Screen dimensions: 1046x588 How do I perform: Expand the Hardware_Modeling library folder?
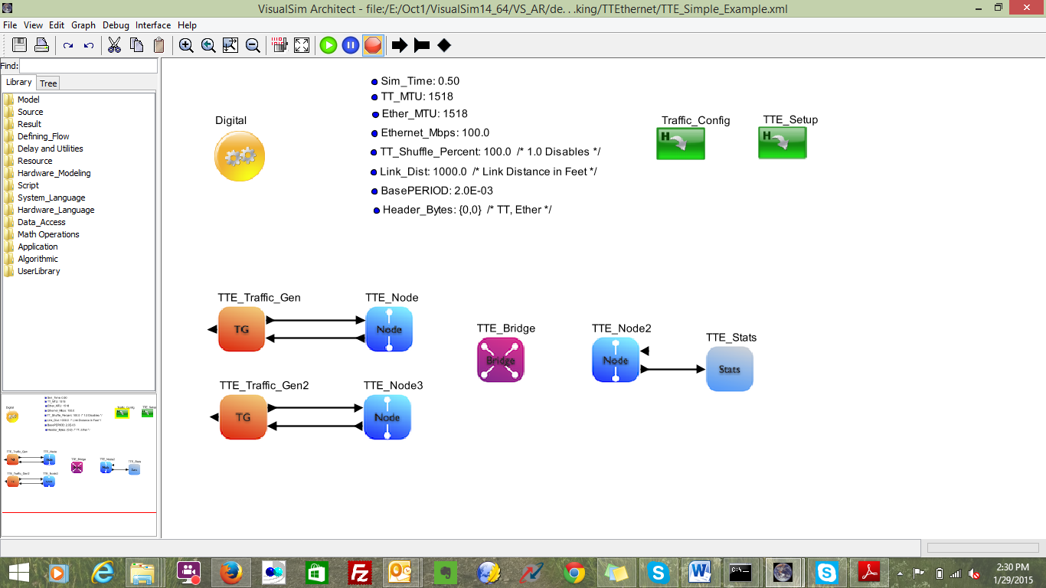tap(54, 173)
